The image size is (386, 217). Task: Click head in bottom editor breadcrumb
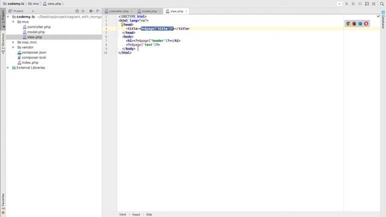click(x=136, y=215)
